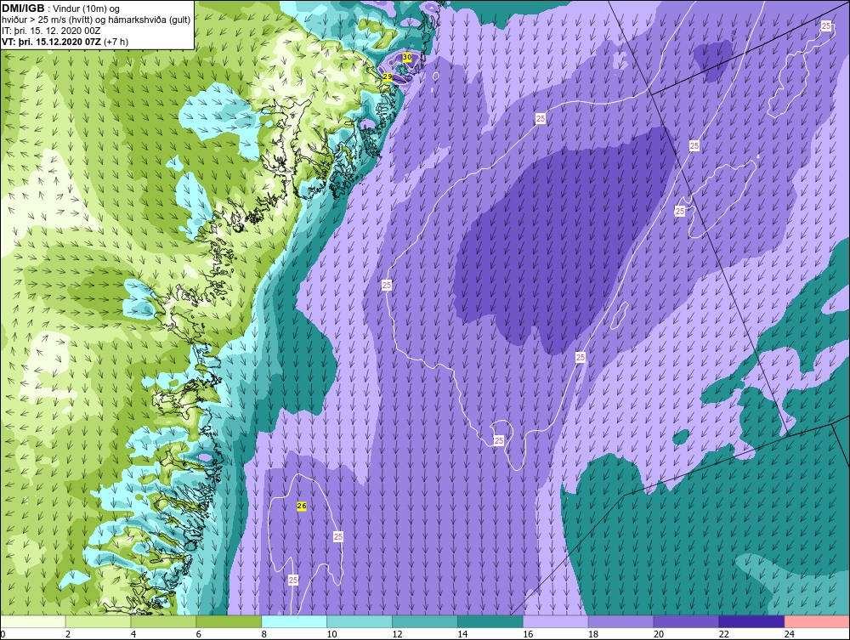Select the light teal 10–12 legend swatch
The width and height of the screenshot is (850, 640).
(x=360, y=621)
